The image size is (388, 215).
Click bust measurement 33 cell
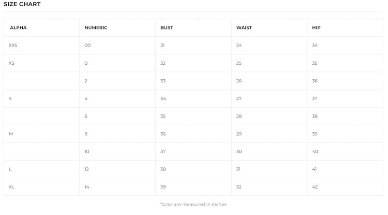pyautogui.click(x=163, y=81)
